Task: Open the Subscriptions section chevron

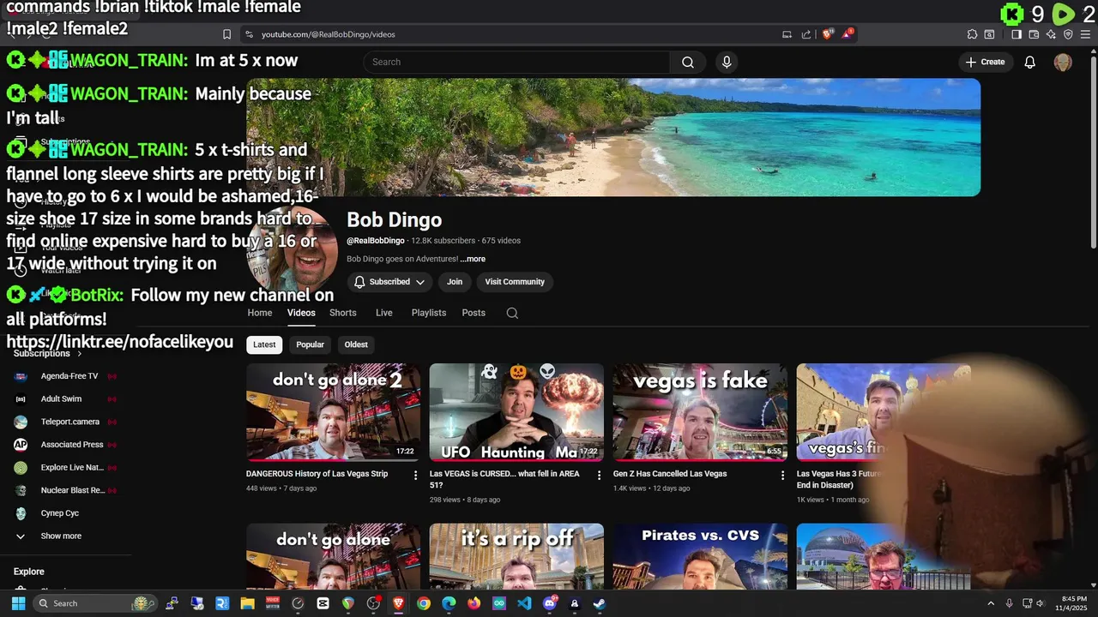Action: point(80,353)
